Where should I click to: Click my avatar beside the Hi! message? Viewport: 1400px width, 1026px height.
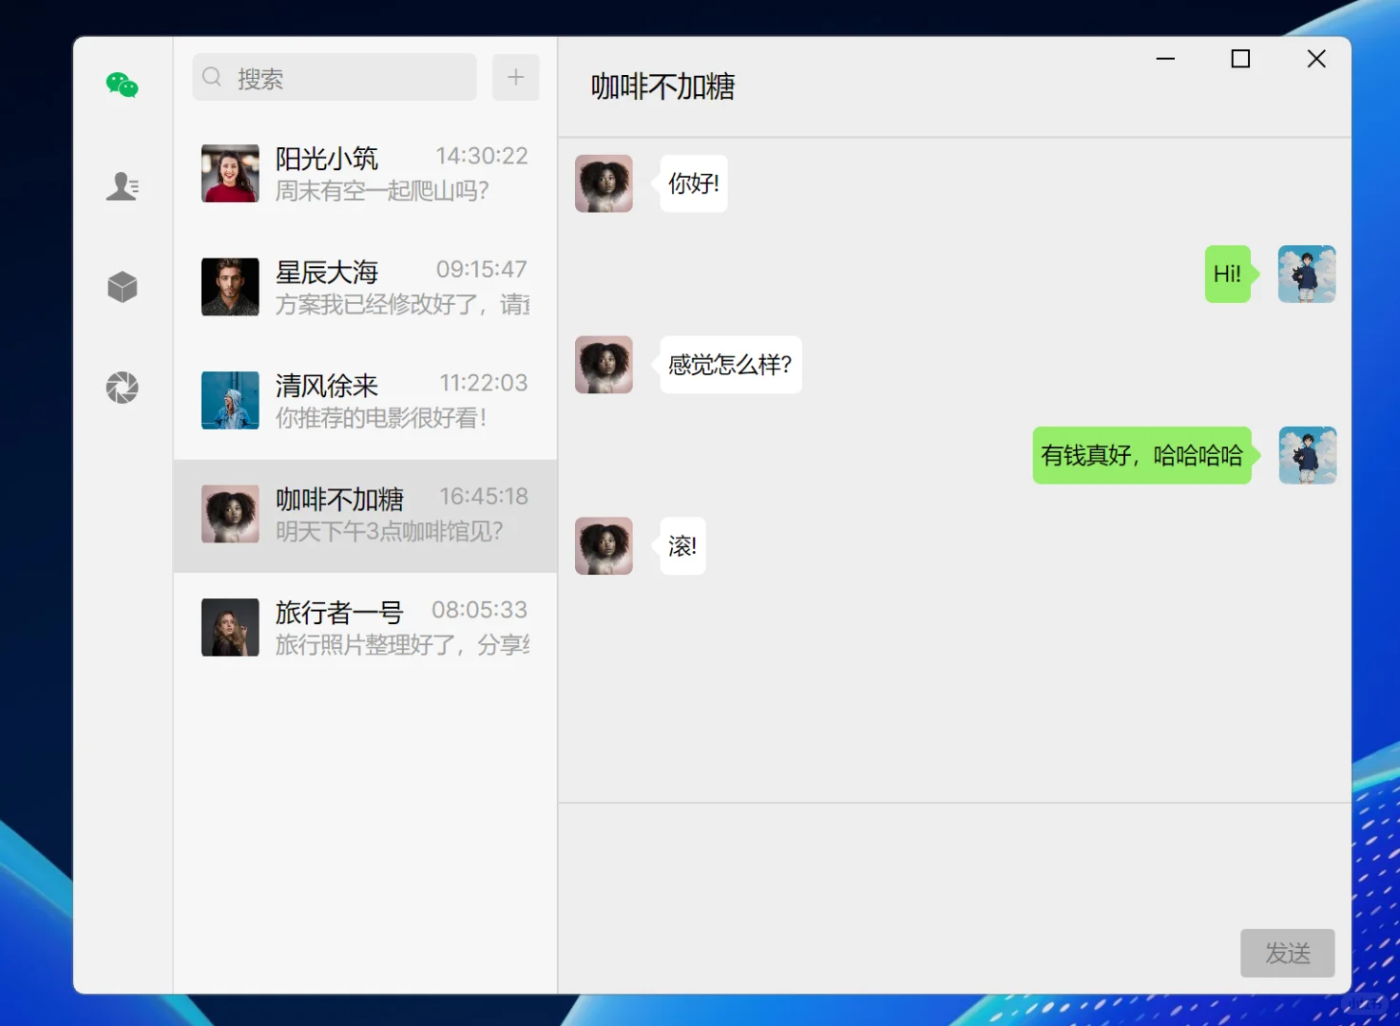tap(1307, 275)
